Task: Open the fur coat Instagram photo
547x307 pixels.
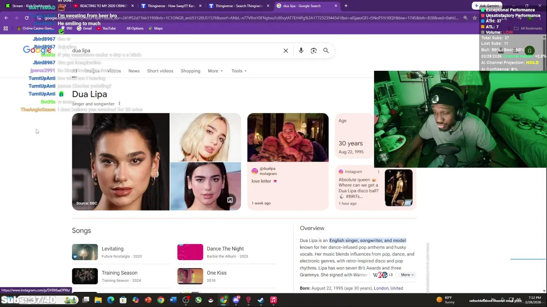Action: 288,137
